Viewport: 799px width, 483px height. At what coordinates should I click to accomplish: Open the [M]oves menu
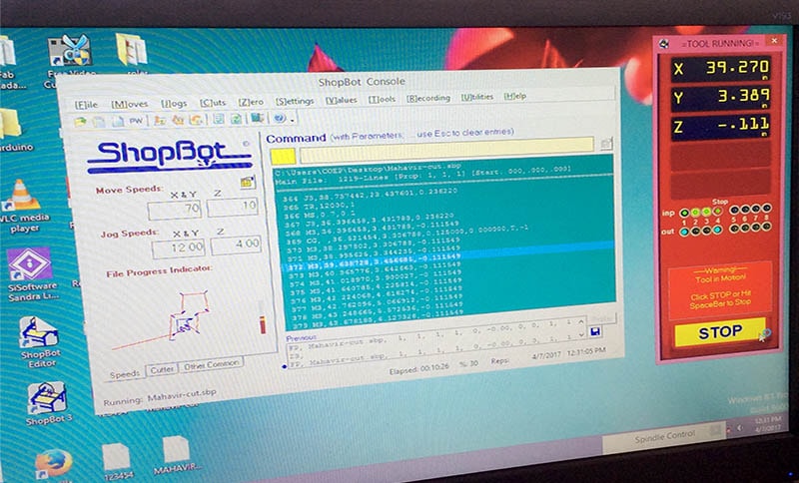[x=130, y=104]
